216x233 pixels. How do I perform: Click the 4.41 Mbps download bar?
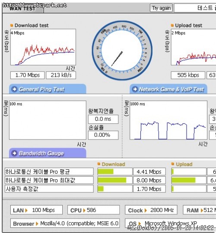(x=115, y=172)
